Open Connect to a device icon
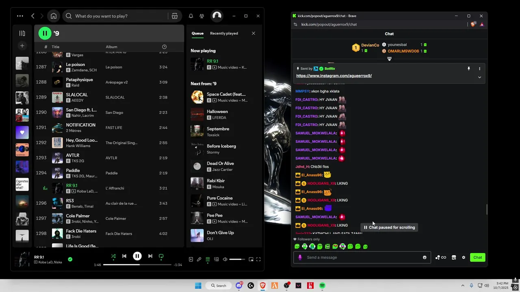Viewport: 520px width, 292px height. [x=217, y=259]
